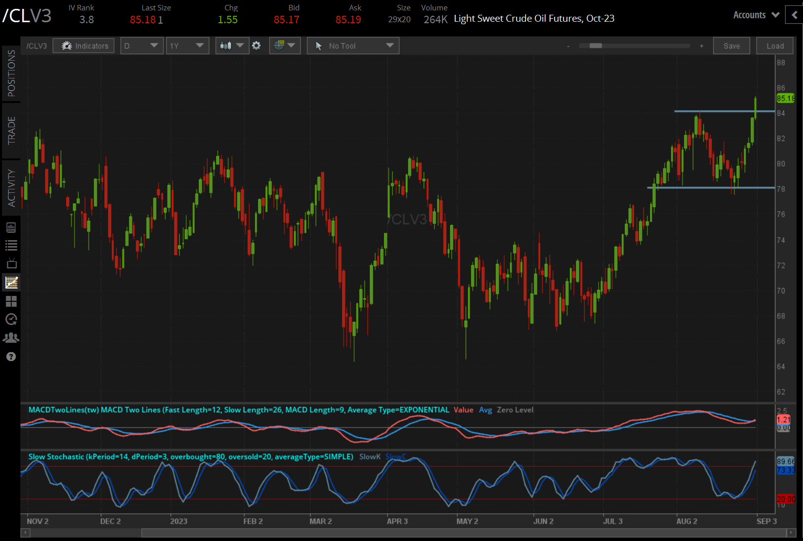Open the watchlist gadget in sidebar
The height and width of the screenshot is (541, 803).
pos(11,245)
